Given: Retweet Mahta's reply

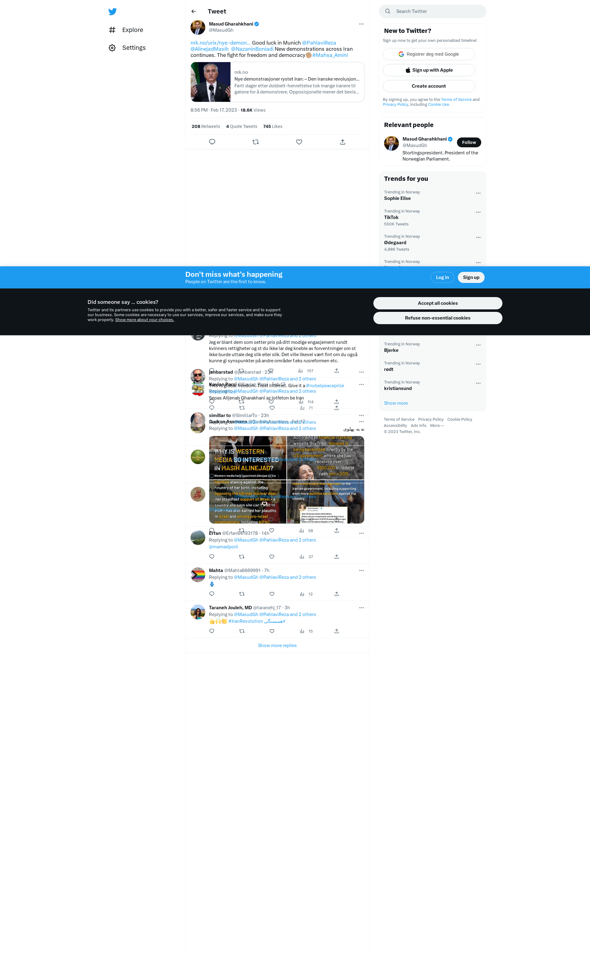Looking at the screenshot, I should pos(242,594).
